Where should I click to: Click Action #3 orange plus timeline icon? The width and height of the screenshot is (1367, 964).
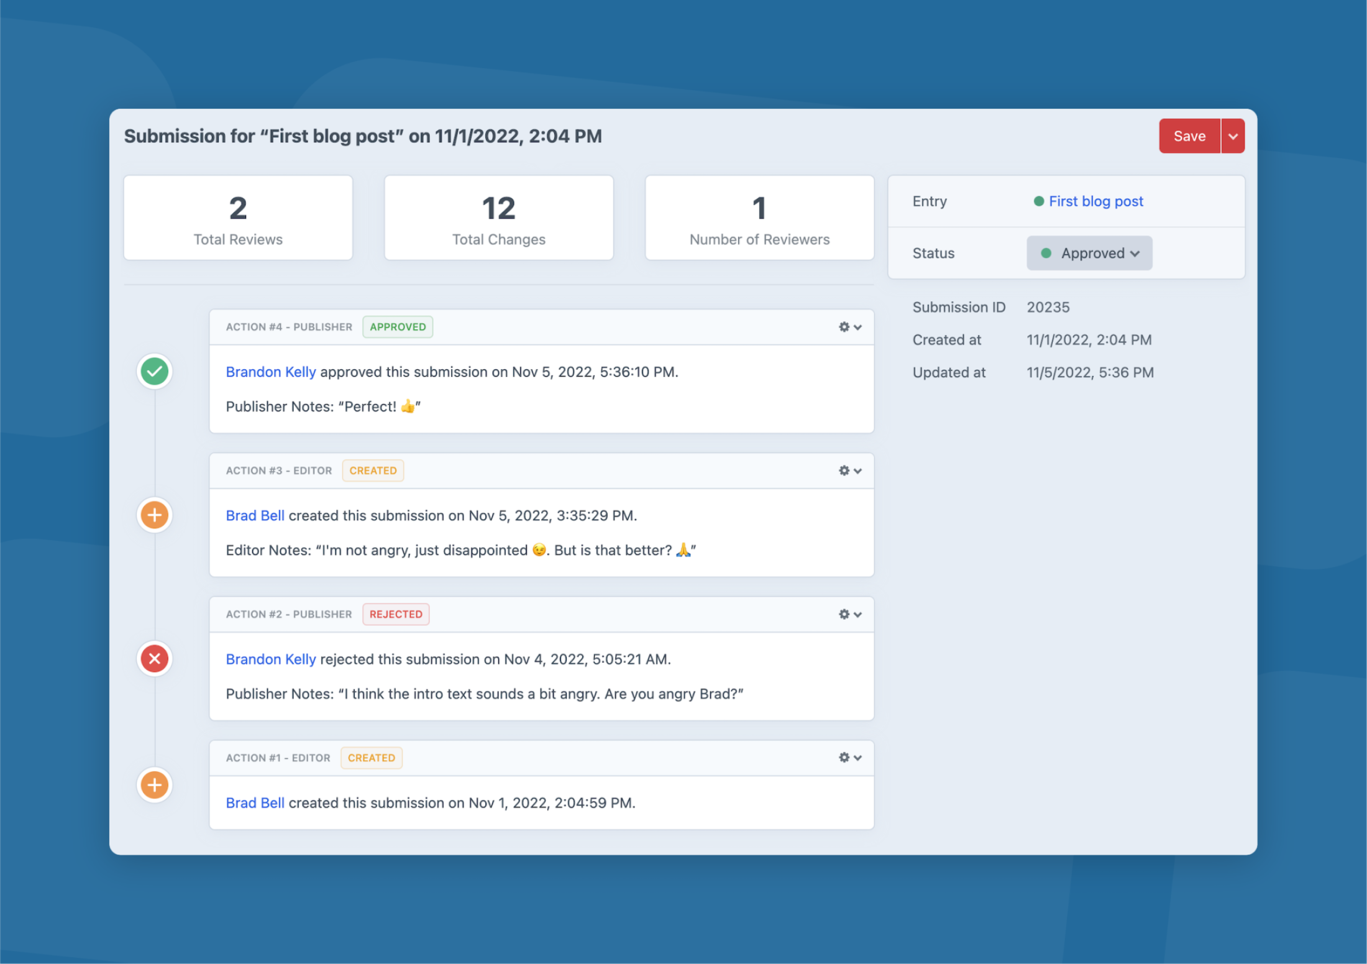coord(154,515)
